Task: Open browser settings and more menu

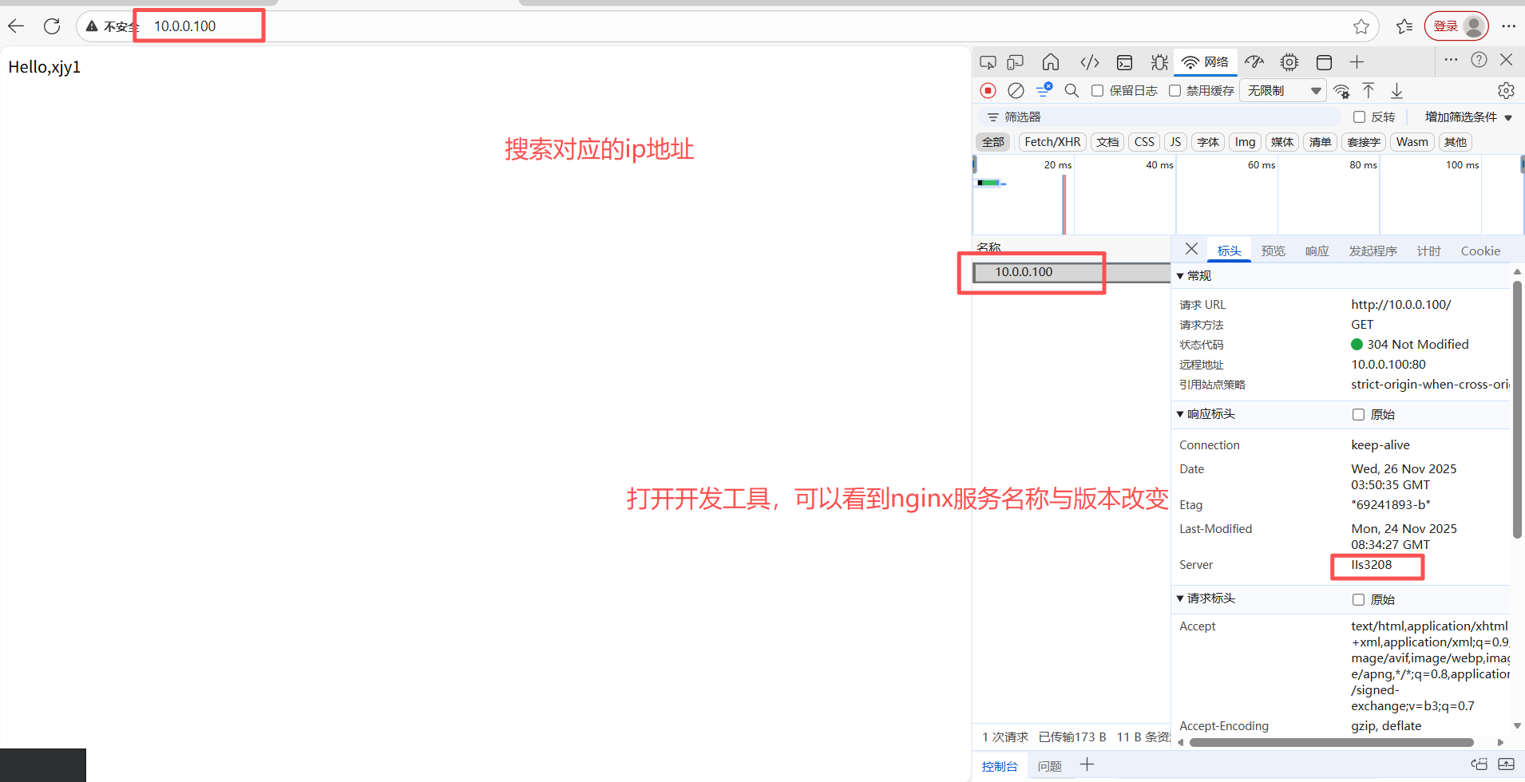Action: click(x=1508, y=26)
